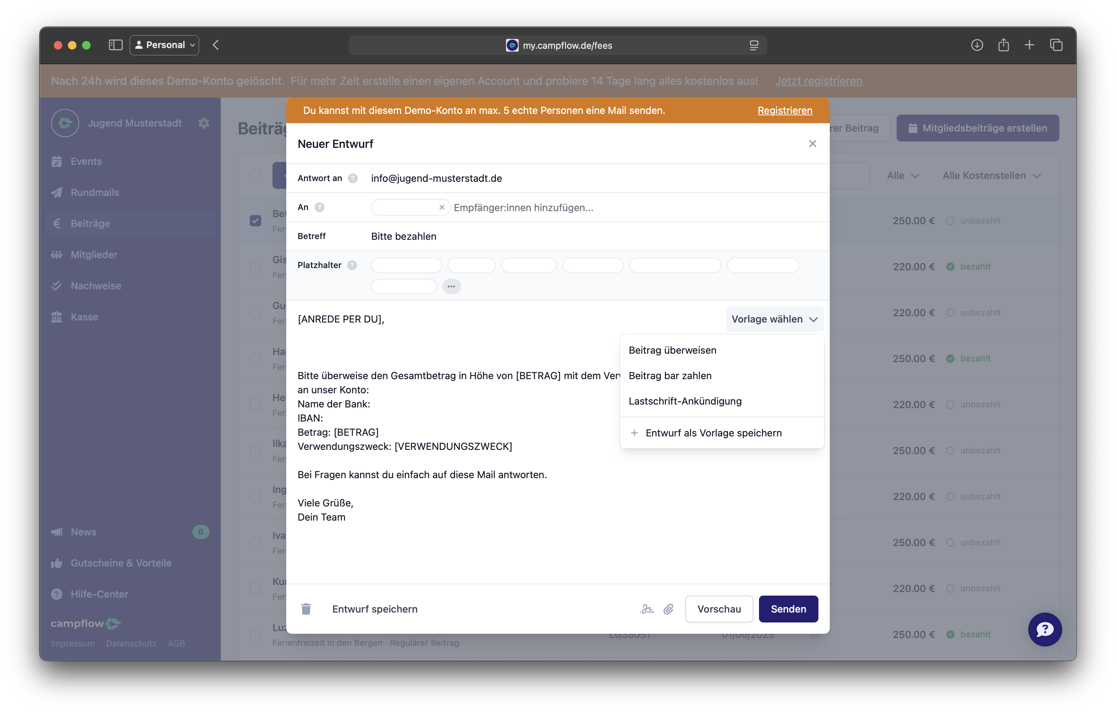Click the Safari address bar my.campflow.de/fees
This screenshot has height=713, width=1116.
(x=558, y=45)
